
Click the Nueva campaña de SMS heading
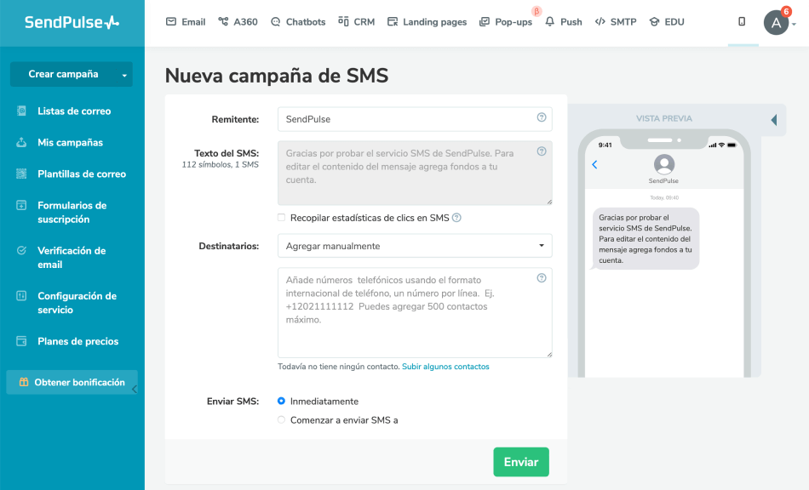[x=277, y=76]
